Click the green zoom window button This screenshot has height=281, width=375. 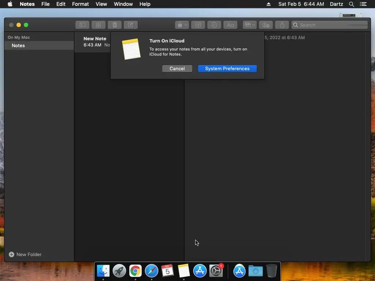coord(26,25)
